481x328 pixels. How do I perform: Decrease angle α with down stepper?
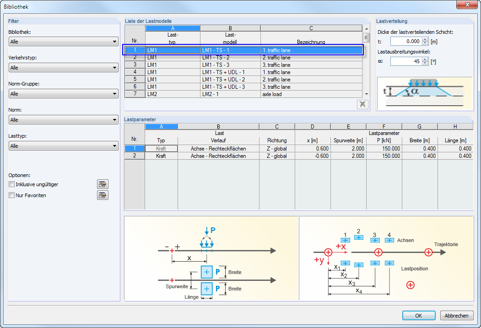pos(425,63)
